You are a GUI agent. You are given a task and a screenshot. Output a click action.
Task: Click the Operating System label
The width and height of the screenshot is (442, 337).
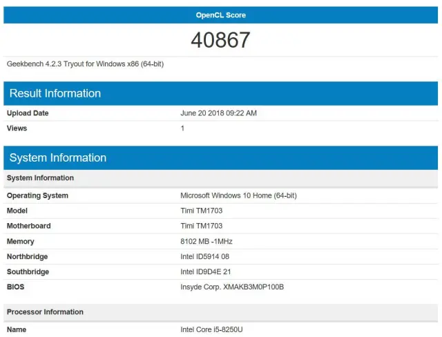click(x=37, y=196)
